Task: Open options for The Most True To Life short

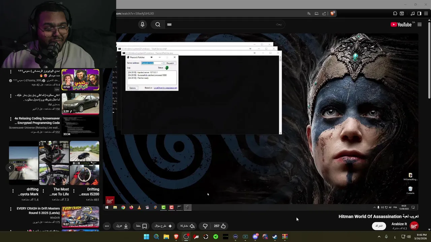Action: 43,191
